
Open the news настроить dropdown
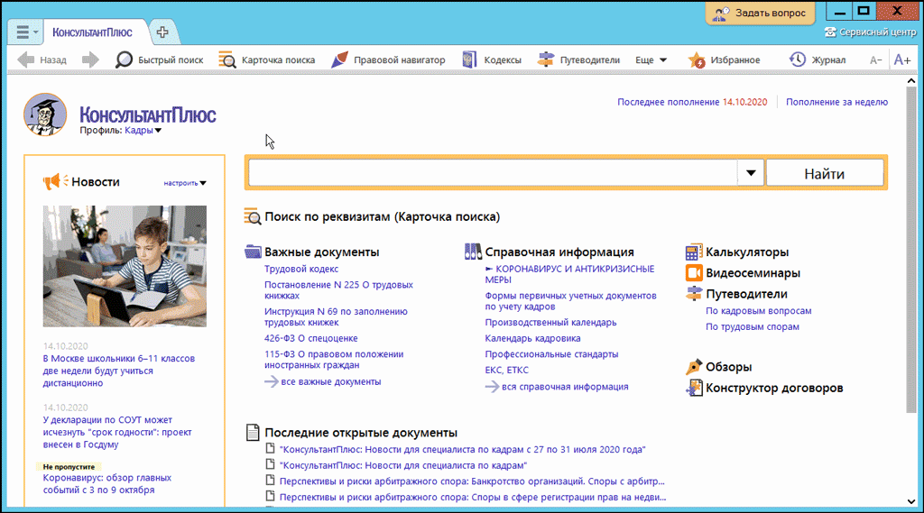click(185, 183)
